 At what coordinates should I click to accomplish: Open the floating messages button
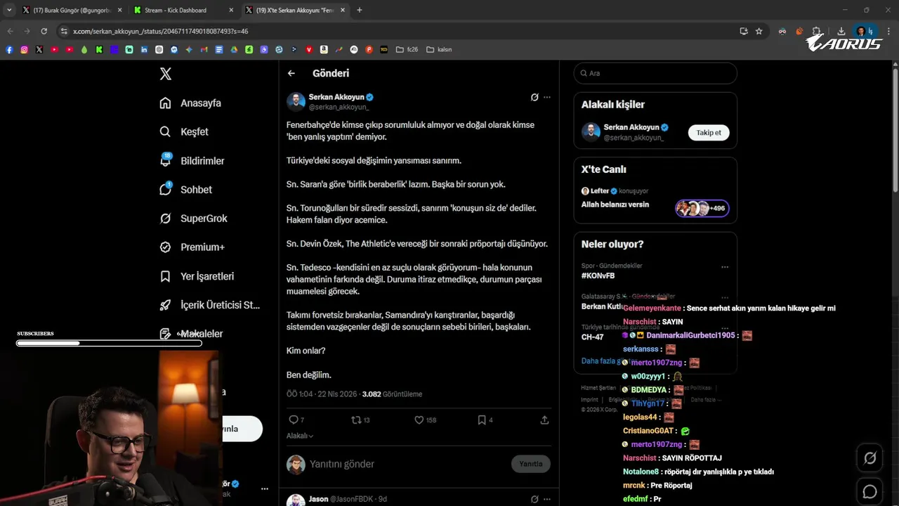[x=870, y=492]
